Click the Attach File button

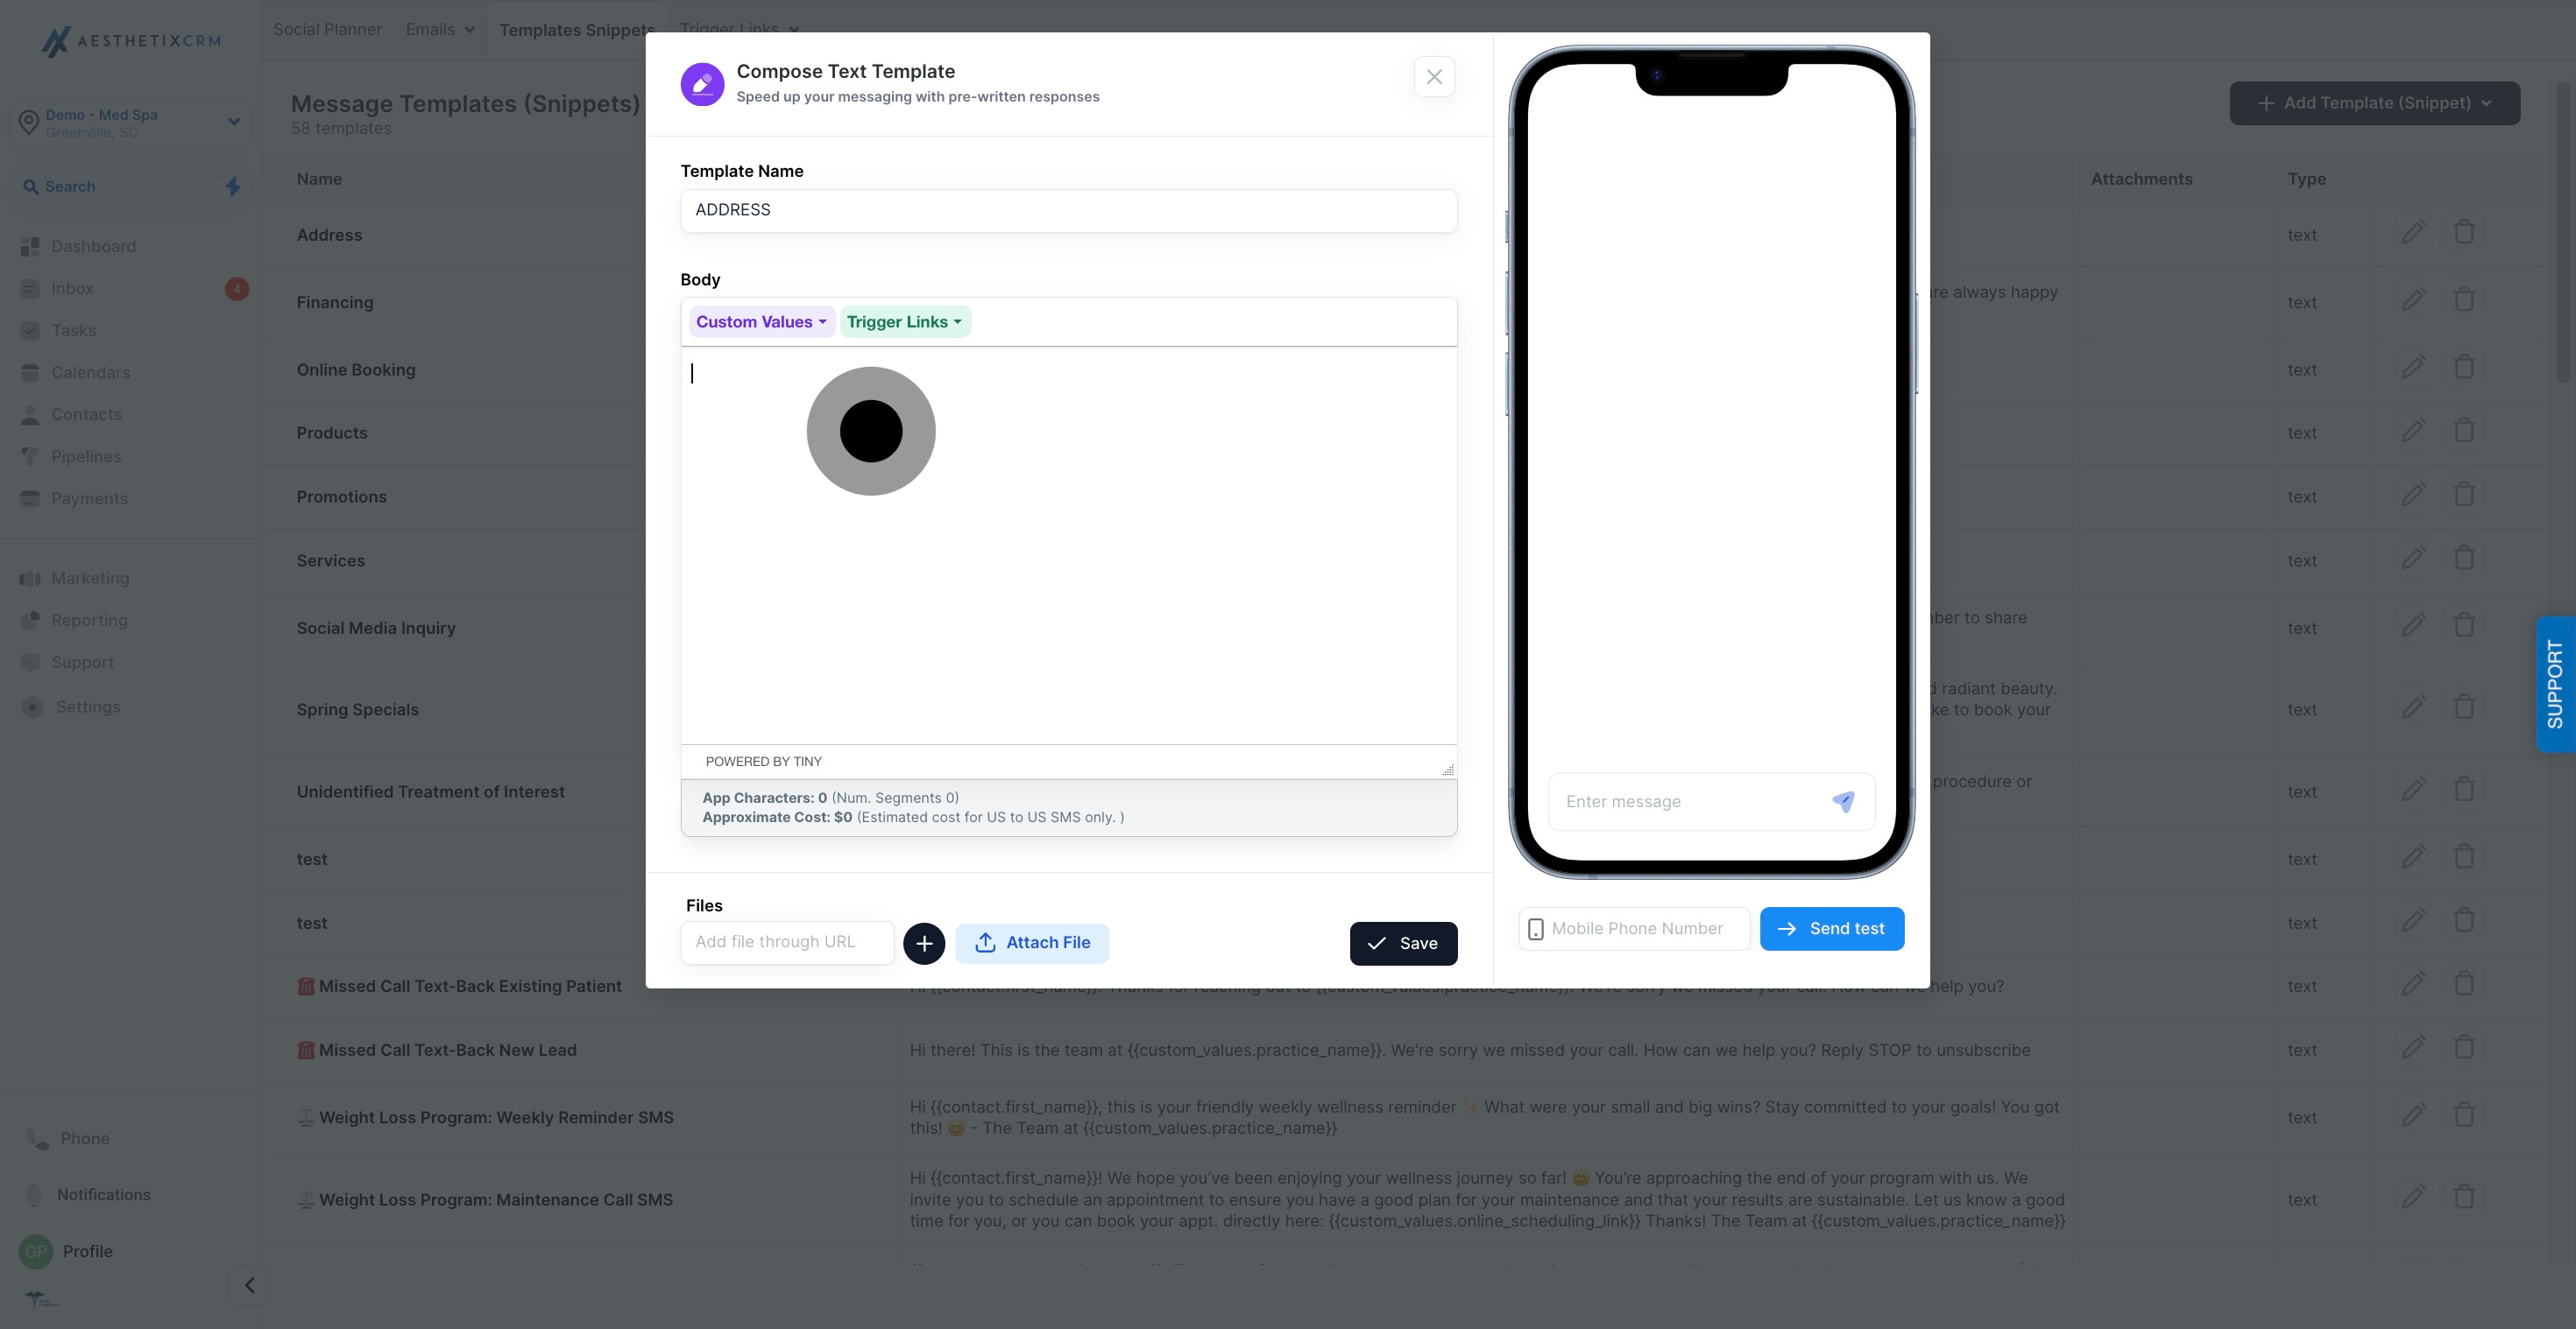tap(1031, 943)
